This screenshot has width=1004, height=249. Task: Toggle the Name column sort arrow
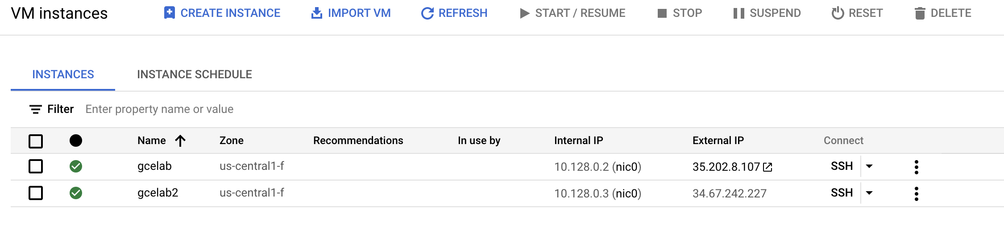click(x=180, y=141)
